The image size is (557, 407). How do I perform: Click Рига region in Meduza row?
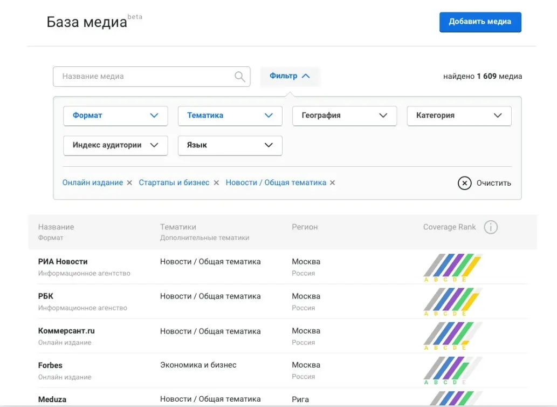(300, 399)
